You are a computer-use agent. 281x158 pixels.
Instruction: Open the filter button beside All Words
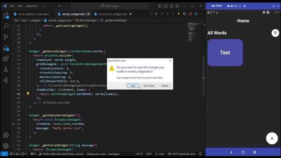[275, 33]
